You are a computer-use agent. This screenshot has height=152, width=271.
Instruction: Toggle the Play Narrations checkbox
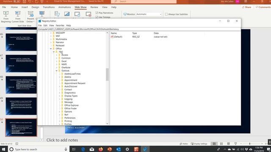coord(97,13)
